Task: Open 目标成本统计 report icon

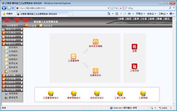Action: point(97,94)
